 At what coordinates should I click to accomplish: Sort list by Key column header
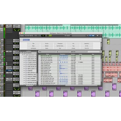(93, 54)
